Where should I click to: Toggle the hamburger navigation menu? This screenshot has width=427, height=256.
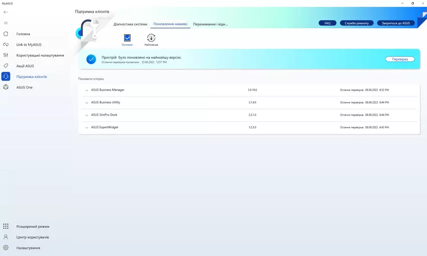[x=6, y=23]
